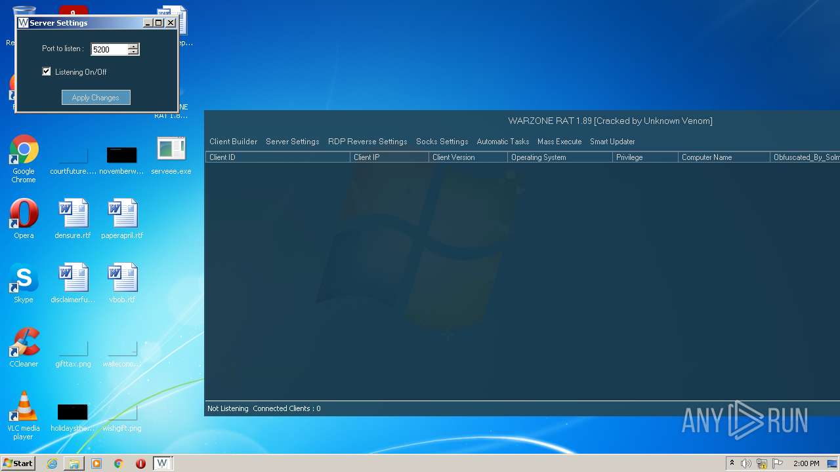Sort by the Client ID column header
Image resolution: width=840 pixels, height=472 pixels.
click(x=278, y=157)
